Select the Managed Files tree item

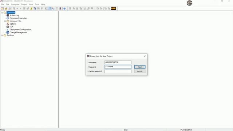click(15, 21)
